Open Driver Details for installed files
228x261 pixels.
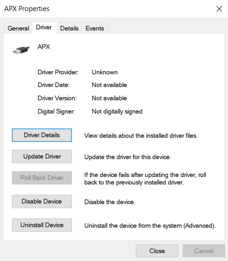pyautogui.click(x=42, y=135)
